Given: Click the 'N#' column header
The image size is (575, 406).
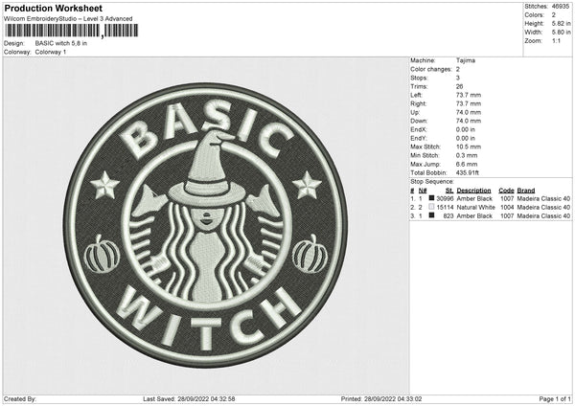Looking at the screenshot, I should coord(423,191).
